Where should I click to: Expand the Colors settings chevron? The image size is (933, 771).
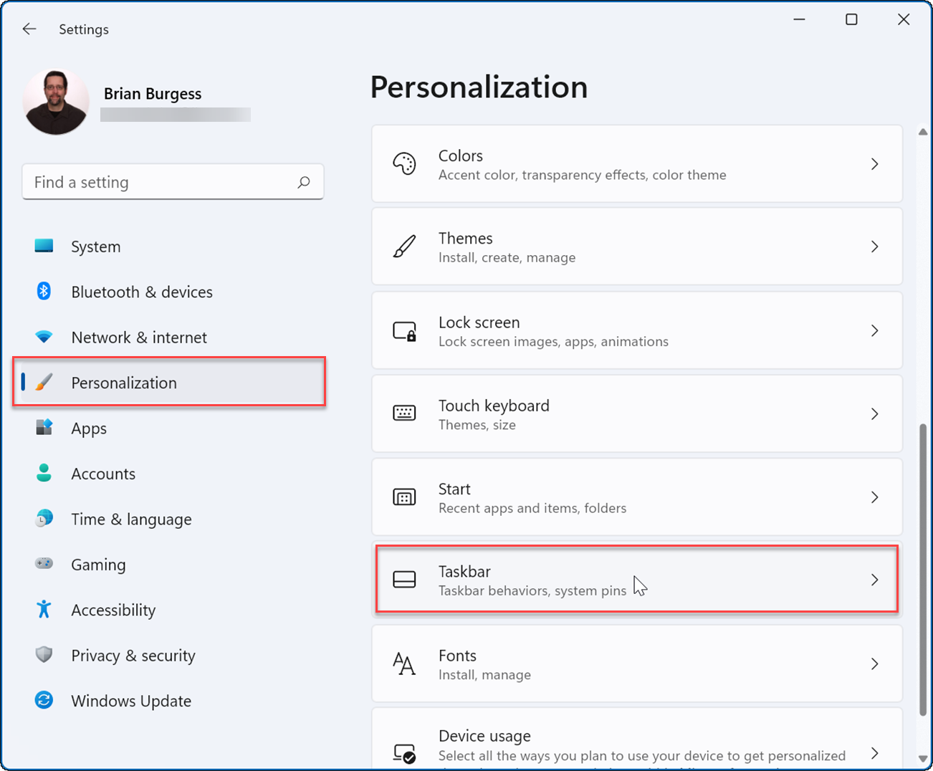pyautogui.click(x=875, y=163)
